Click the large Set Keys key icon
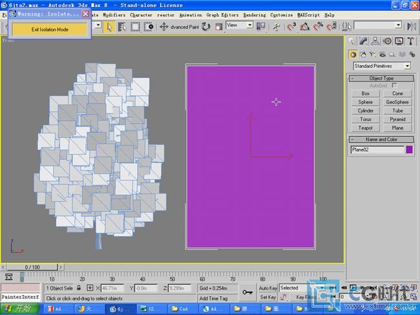420x315 pixels. tap(247, 292)
